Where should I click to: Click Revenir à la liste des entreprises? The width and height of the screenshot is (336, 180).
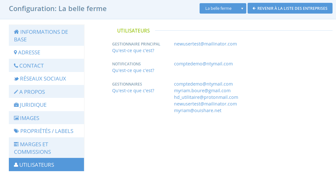click(x=290, y=8)
